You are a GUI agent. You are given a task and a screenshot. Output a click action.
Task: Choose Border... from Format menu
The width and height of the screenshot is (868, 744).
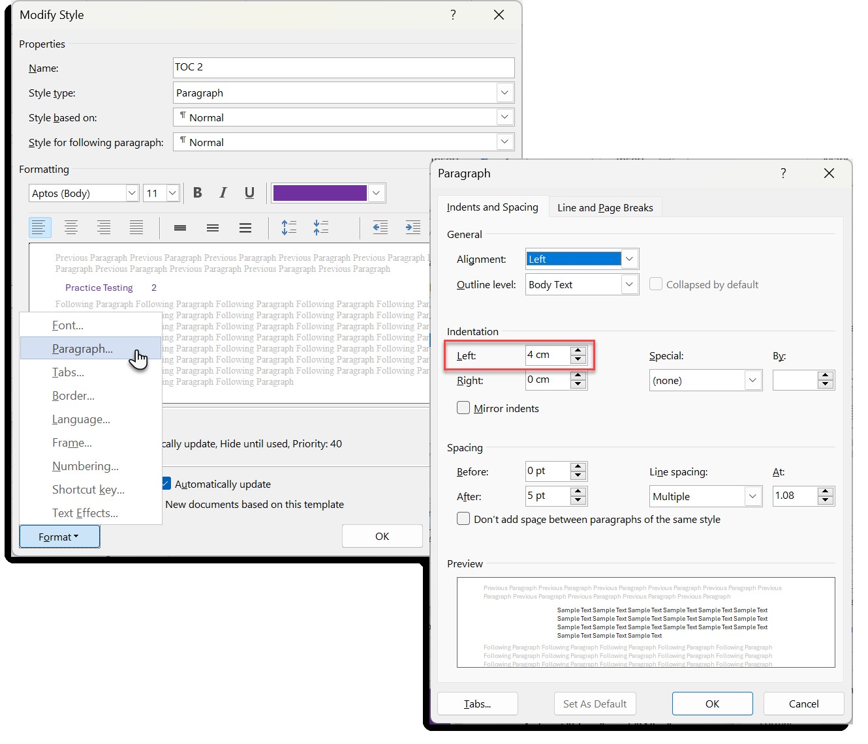[91, 395]
